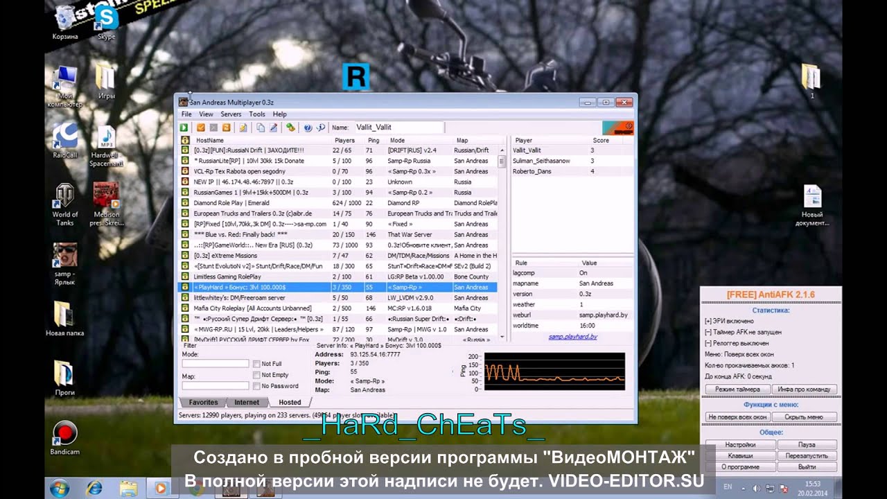Enable the Not Full filter checkbox
887x499 pixels.
click(x=256, y=363)
